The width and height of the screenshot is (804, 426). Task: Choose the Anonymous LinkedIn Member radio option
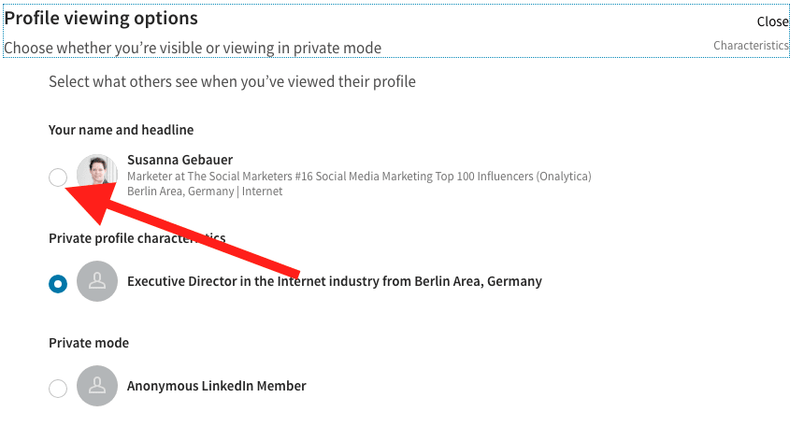(x=58, y=388)
